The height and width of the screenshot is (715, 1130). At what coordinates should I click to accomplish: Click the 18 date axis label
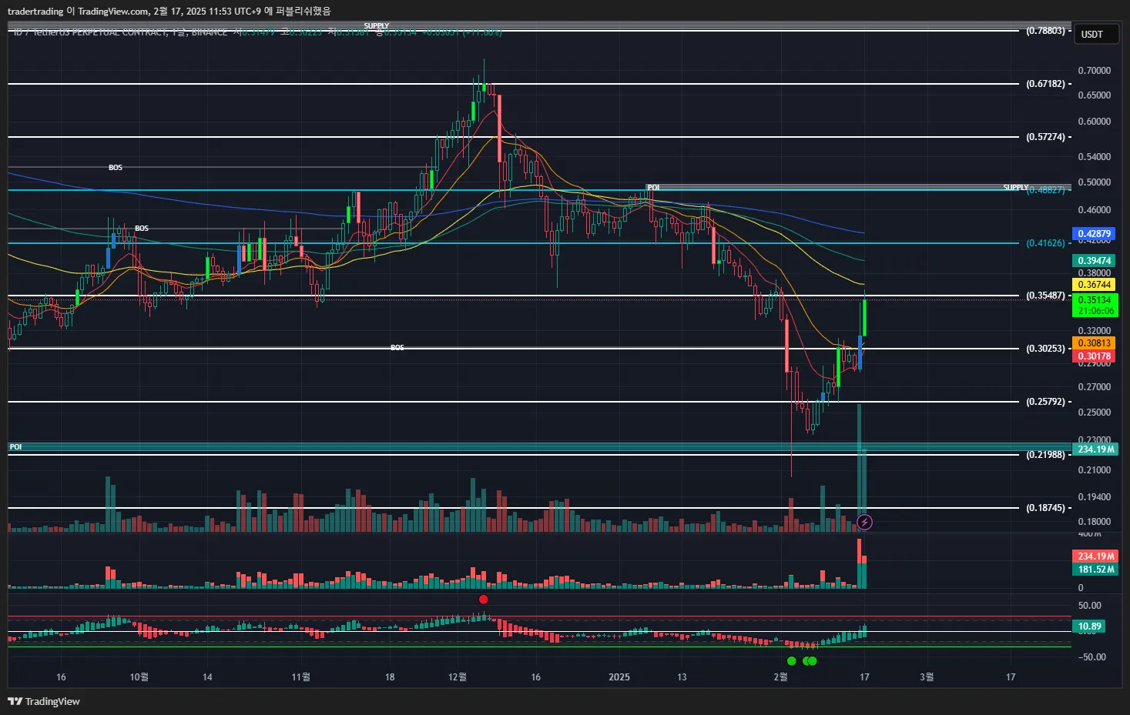[x=390, y=677]
